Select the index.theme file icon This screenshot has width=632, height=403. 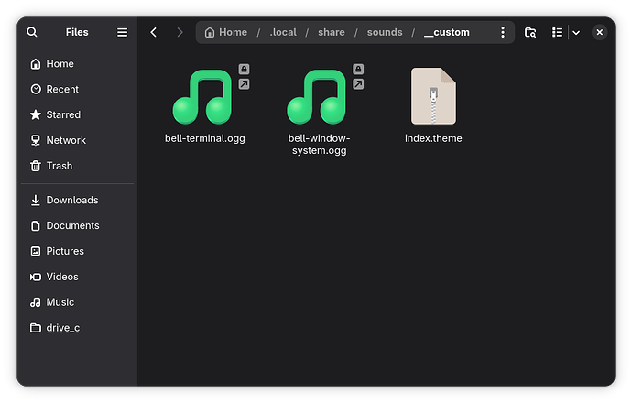[433, 96]
